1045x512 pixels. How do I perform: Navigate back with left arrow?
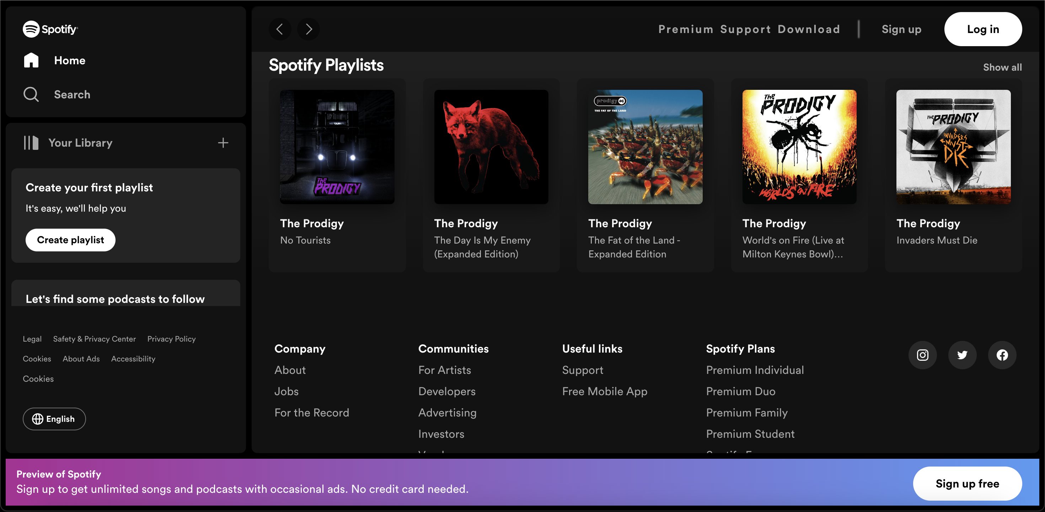click(x=279, y=29)
